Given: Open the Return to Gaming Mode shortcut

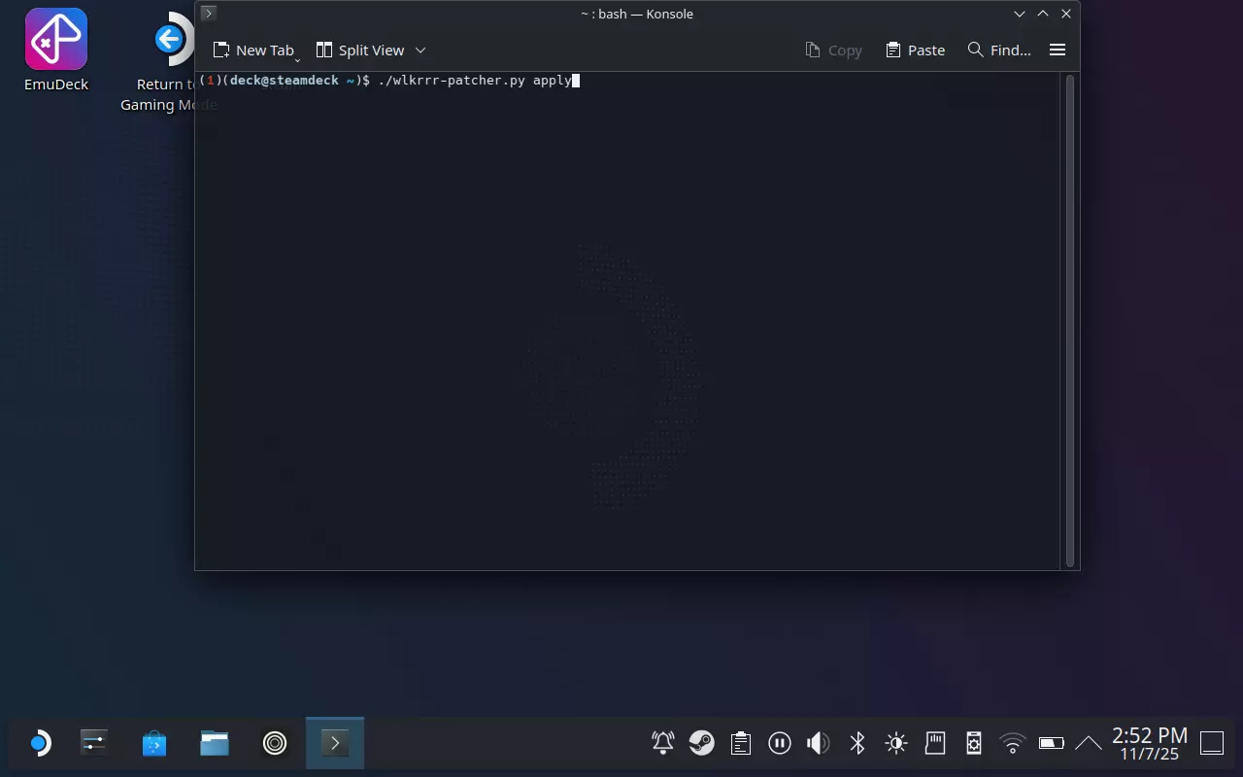Looking at the screenshot, I should [x=167, y=62].
